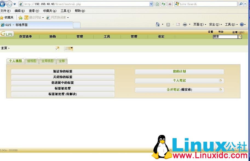Click the browser Back button

coord(3,4)
